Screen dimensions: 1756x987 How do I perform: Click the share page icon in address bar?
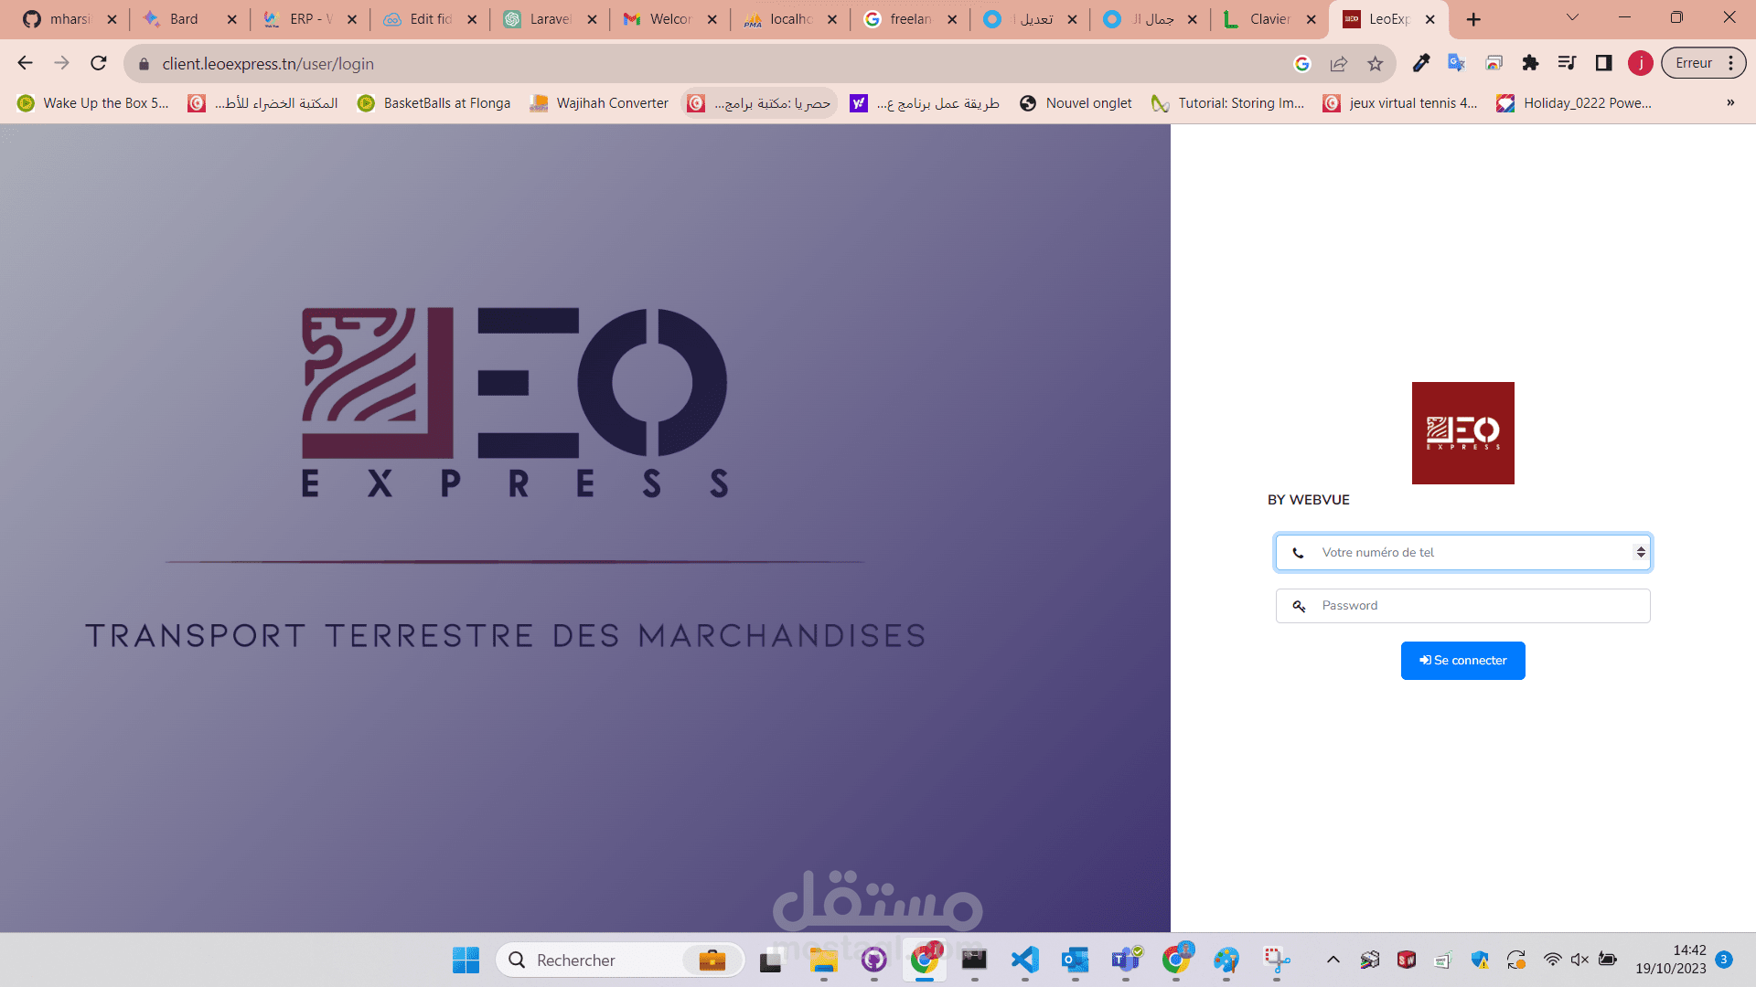1339,63
